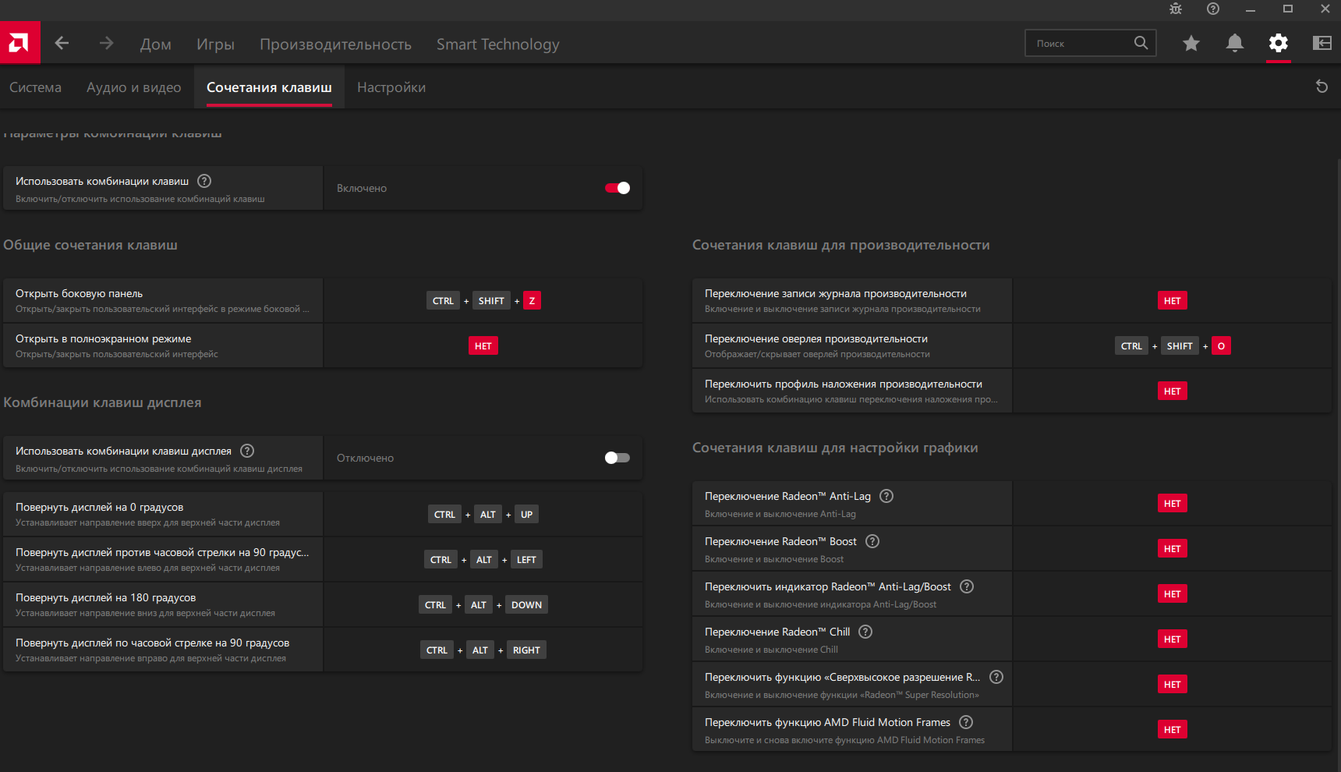Switch to the Аудио и видео sub-tab
This screenshot has height=772, width=1341.
[x=134, y=87]
